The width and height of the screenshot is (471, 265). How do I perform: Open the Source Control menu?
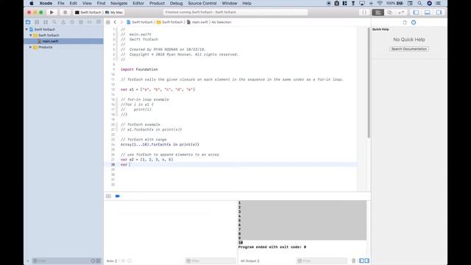202,3
